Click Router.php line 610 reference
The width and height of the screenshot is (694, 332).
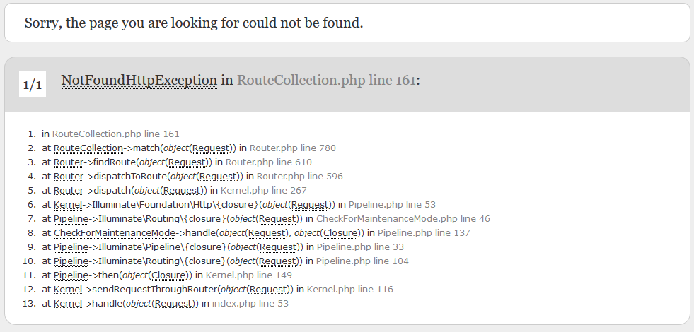coord(269,162)
